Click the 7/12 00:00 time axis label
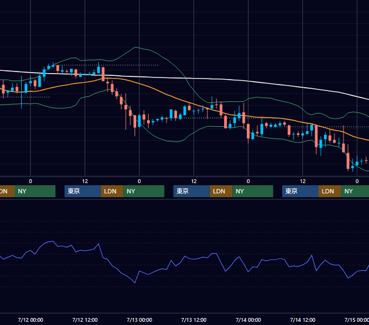Image resolution: width=369 pixels, height=325 pixels. point(30,320)
